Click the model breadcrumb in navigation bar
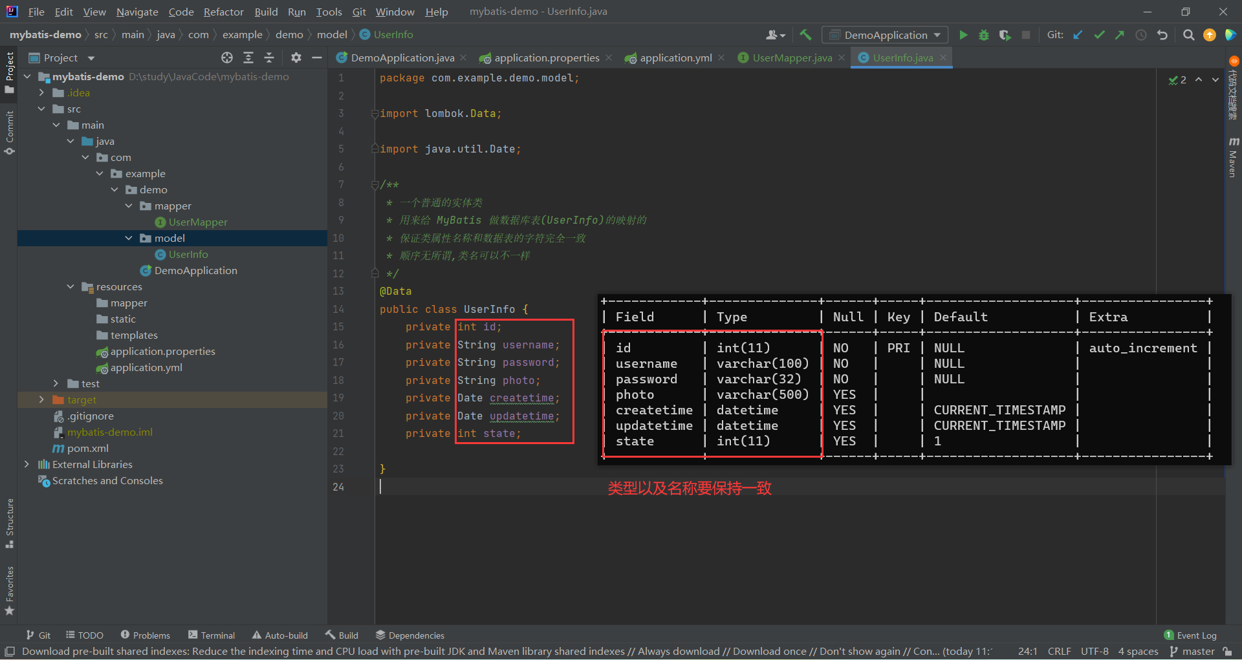1242x660 pixels. coord(332,35)
